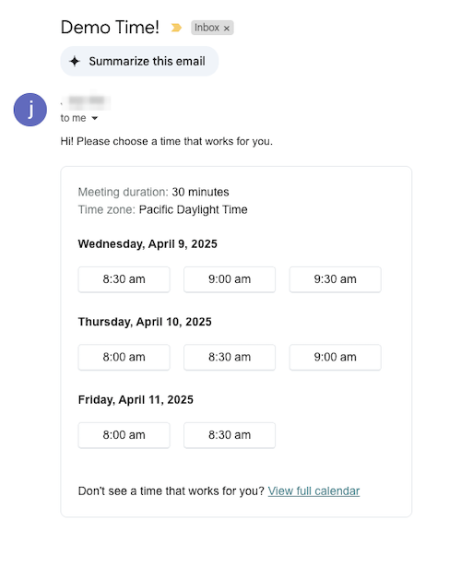Image resolution: width=461 pixels, height=567 pixels.
Task: Choose 8:00 am on Friday, April 11
Action: point(124,435)
